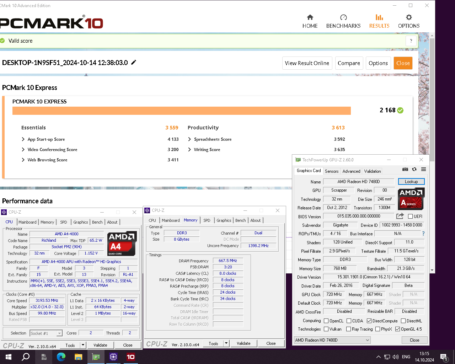Click Close button at bottom of GPU-Z
This screenshot has width=455, height=364.
click(x=414, y=340)
